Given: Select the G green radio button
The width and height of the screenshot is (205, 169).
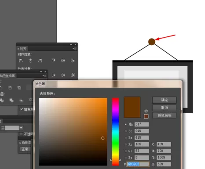Looking at the screenshot, I should coord(126,151).
